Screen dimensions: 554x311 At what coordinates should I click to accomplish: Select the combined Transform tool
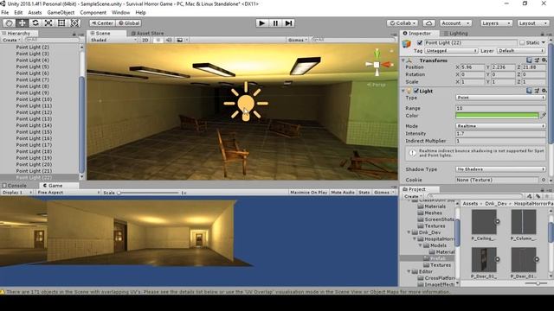point(74,23)
